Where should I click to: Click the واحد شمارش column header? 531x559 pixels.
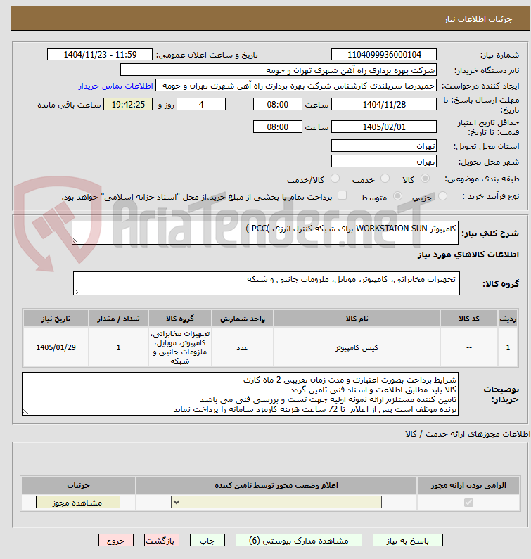pyautogui.click(x=243, y=319)
